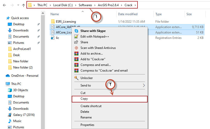Sort files by the Name column header
210x129 pixels.
[x=55, y=14]
